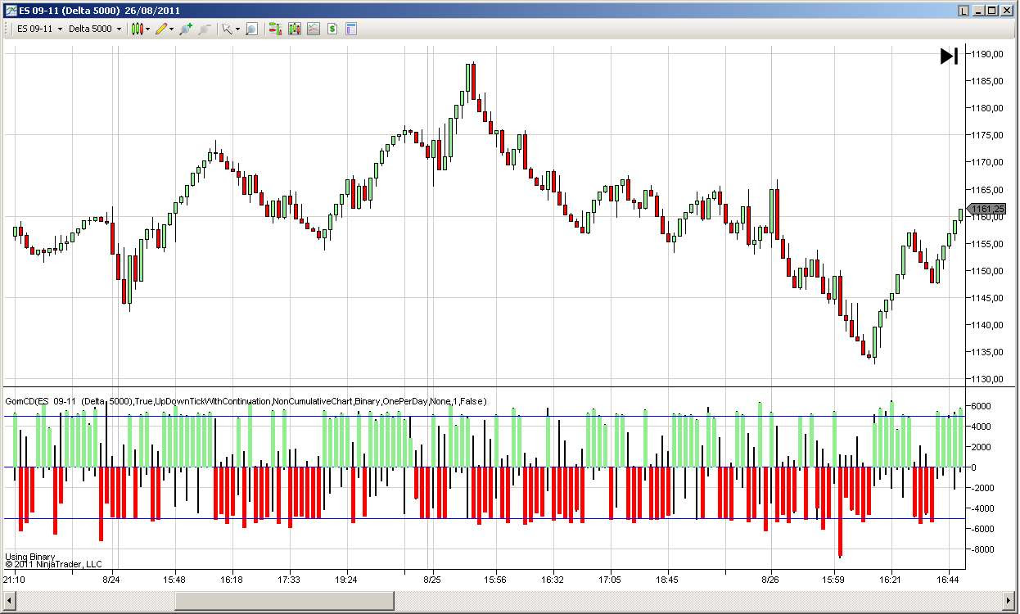Click the 'Using Binary' text
Image resolution: width=1020 pixels, height=614 pixels.
pyautogui.click(x=30, y=557)
